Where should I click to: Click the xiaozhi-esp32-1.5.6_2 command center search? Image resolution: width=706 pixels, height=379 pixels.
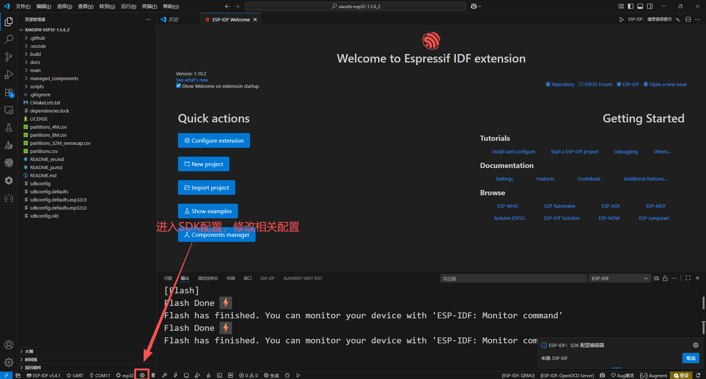tap(356, 6)
